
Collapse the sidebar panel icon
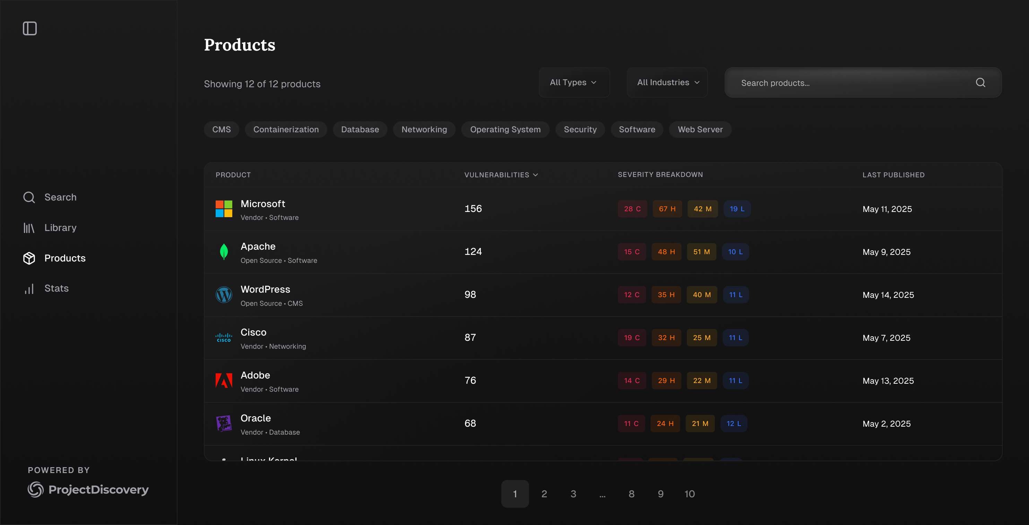29,28
